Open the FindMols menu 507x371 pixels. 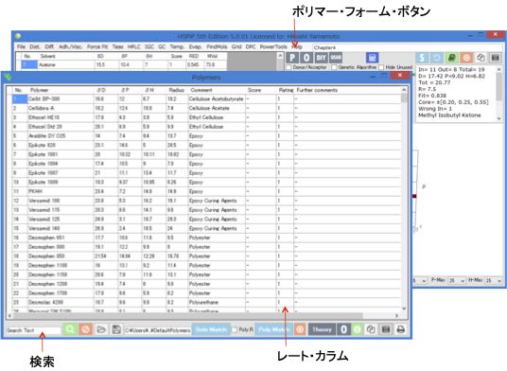pyautogui.click(x=217, y=47)
